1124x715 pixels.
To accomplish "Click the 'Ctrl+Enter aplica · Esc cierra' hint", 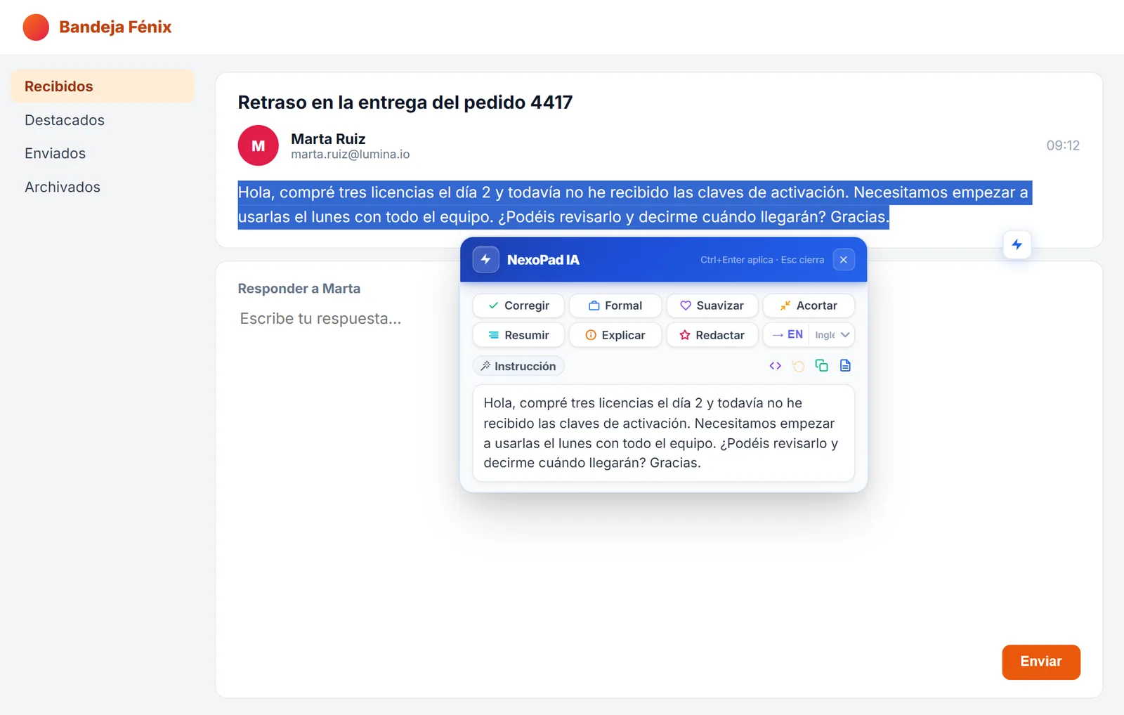I will 762,260.
